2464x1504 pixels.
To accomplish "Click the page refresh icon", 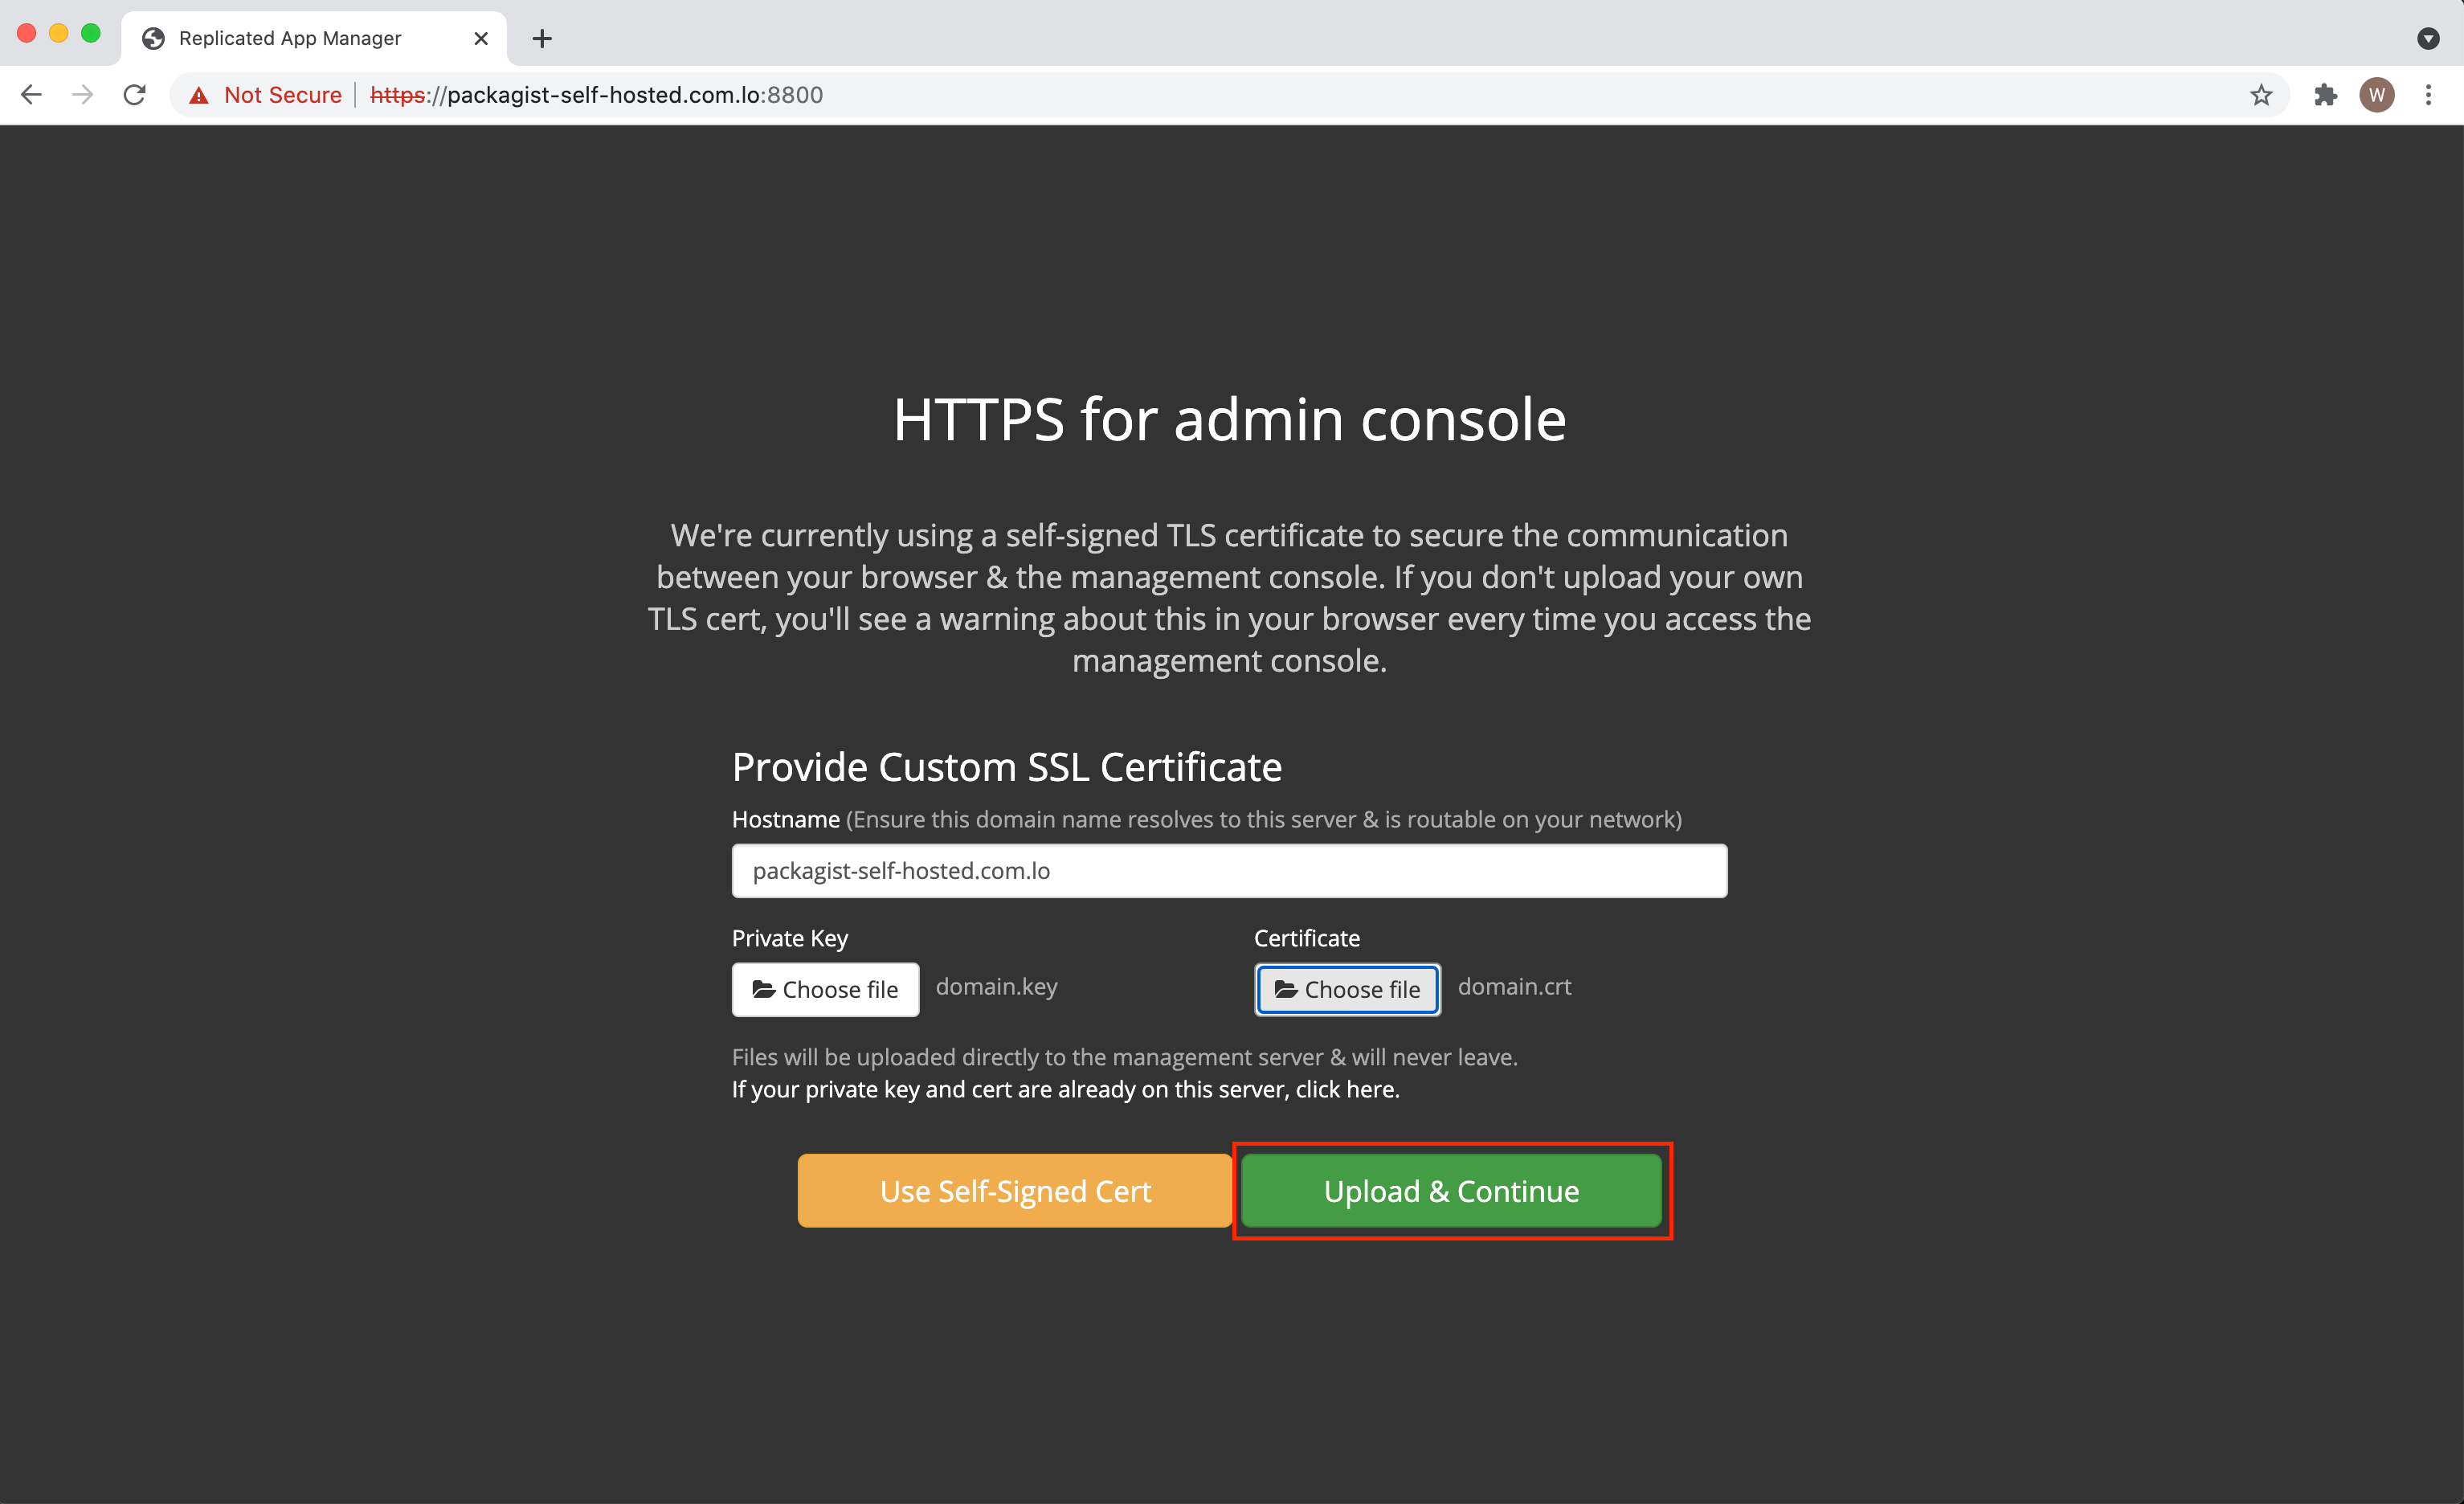I will click(x=136, y=95).
